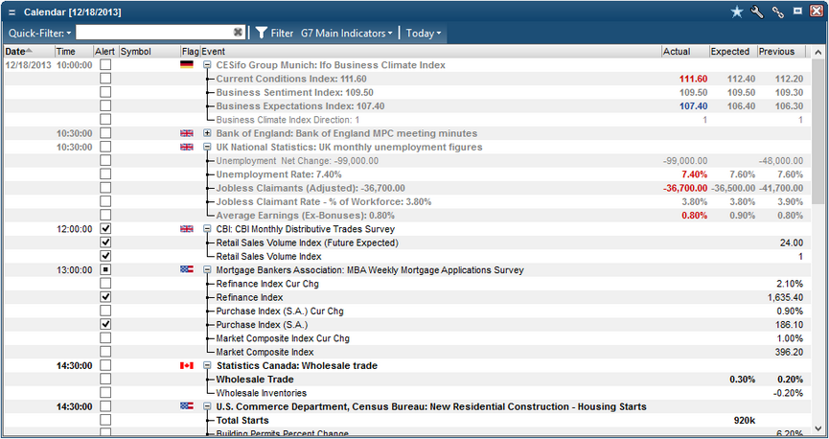Click US flag on Housing Starts row
829x439 pixels.
click(187, 406)
